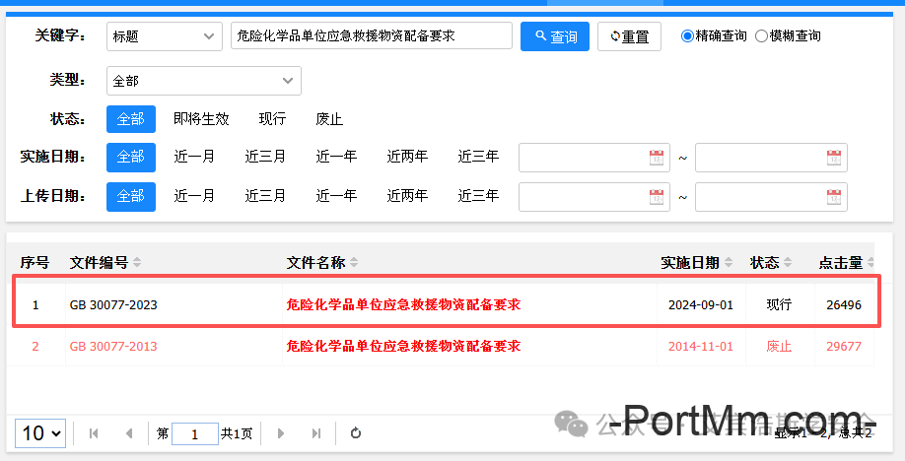905x461 pixels.
Task: Select the 模糊查询 radio option
Action: (x=761, y=35)
